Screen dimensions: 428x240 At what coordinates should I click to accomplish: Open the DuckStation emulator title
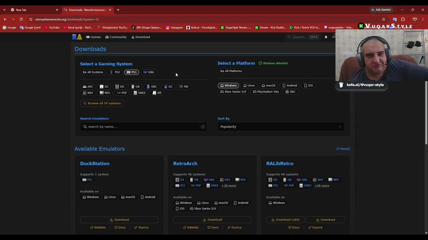pyautogui.click(x=95, y=164)
